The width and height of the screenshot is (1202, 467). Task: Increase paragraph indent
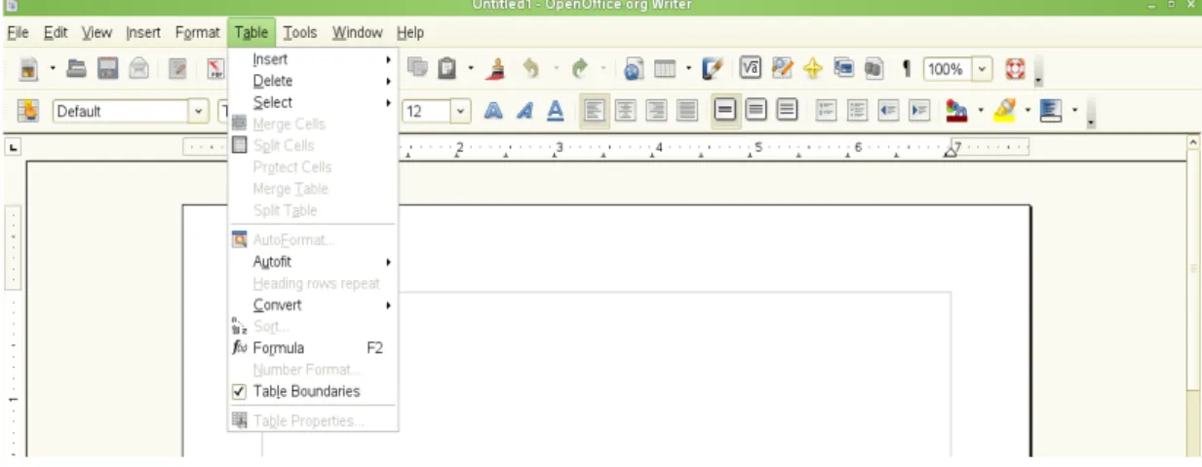919,111
